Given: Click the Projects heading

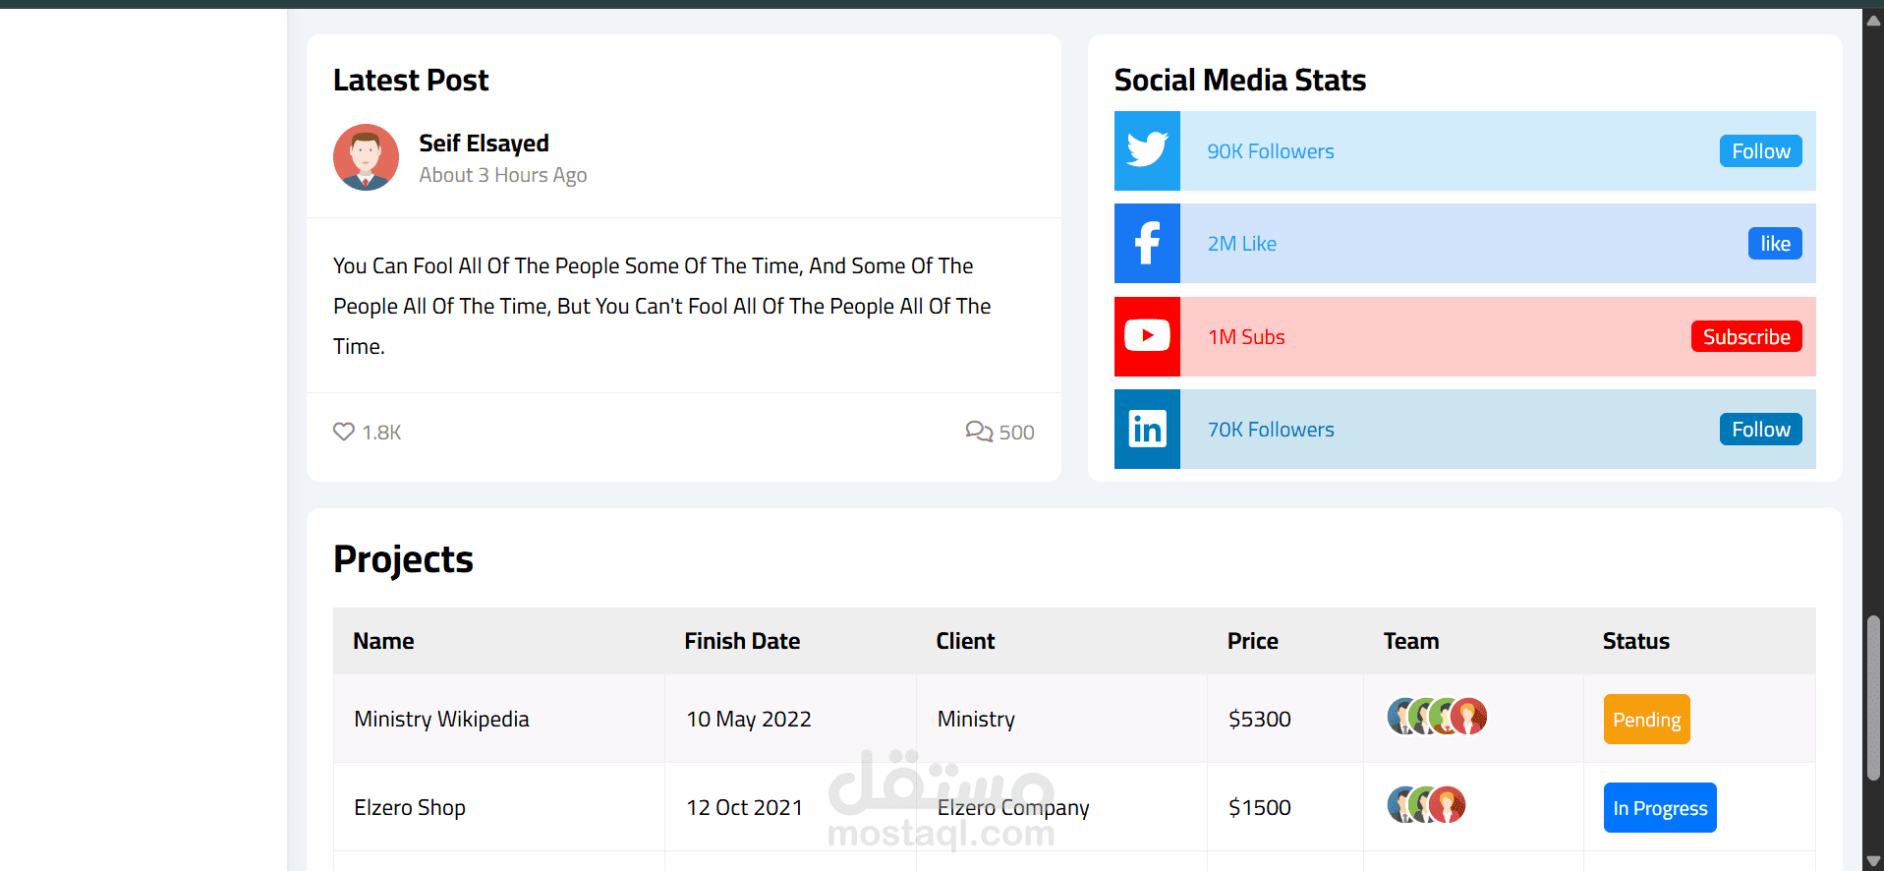Looking at the screenshot, I should click(403, 558).
